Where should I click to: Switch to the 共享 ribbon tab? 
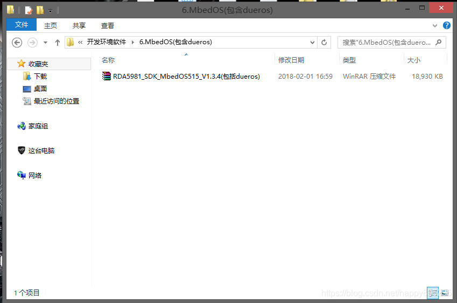pyautogui.click(x=79, y=26)
